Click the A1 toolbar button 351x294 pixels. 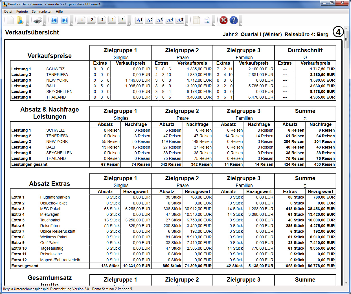(139, 20)
